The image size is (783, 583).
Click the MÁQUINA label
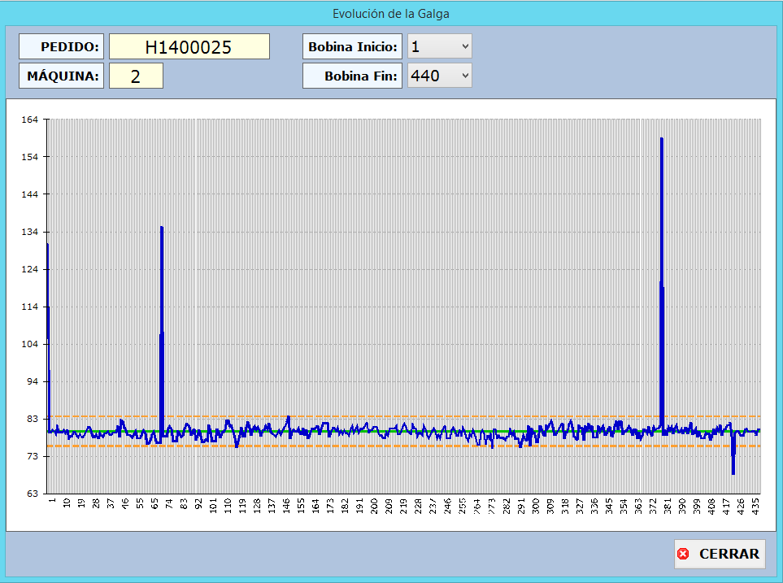pyautogui.click(x=62, y=76)
